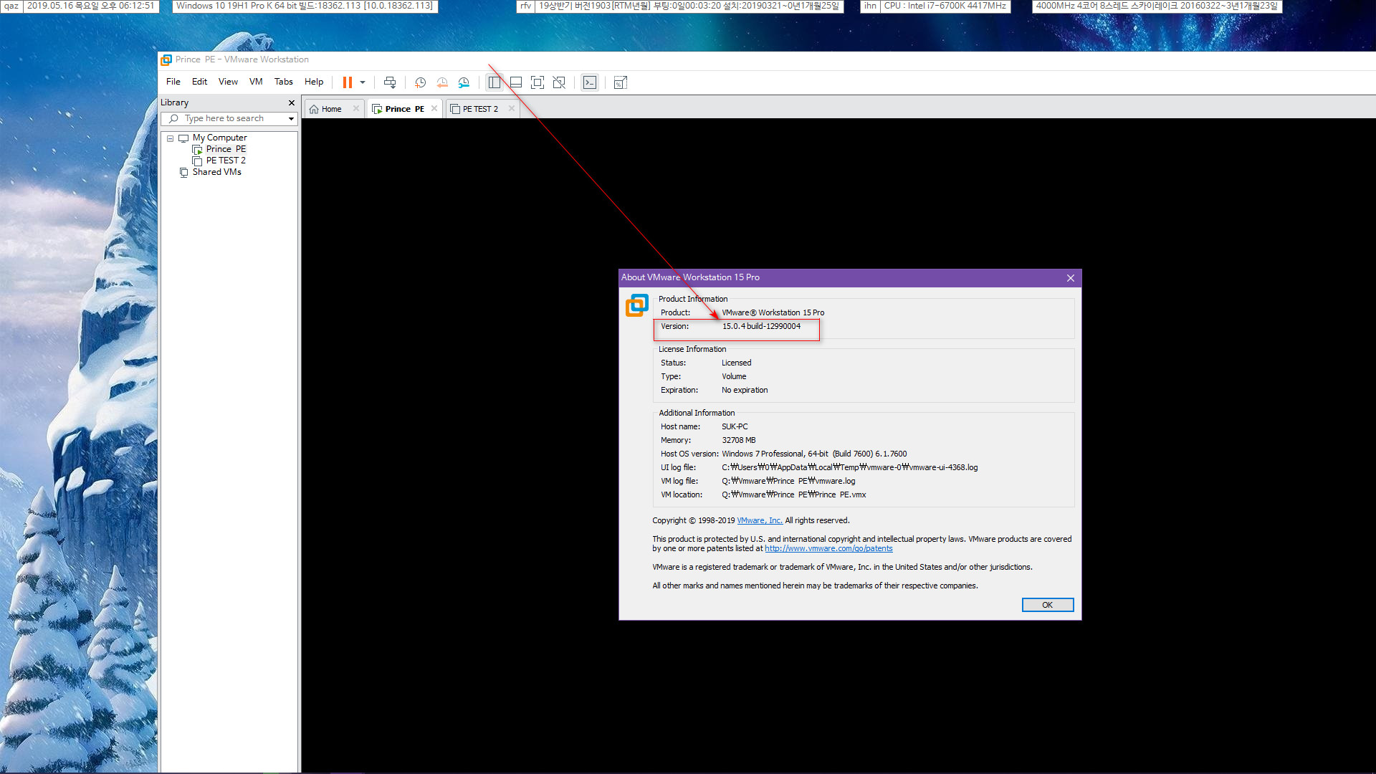
Task: Collapse the My Computer tree node
Action: coord(171,138)
